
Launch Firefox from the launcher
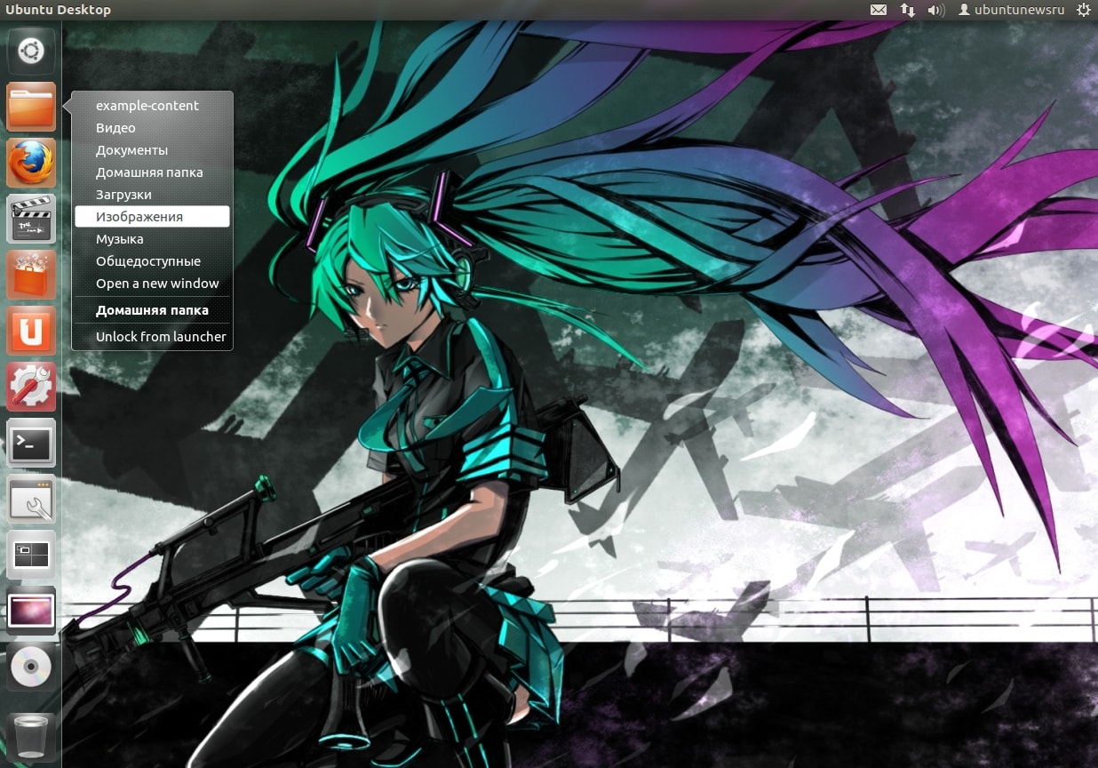coord(31,163)
